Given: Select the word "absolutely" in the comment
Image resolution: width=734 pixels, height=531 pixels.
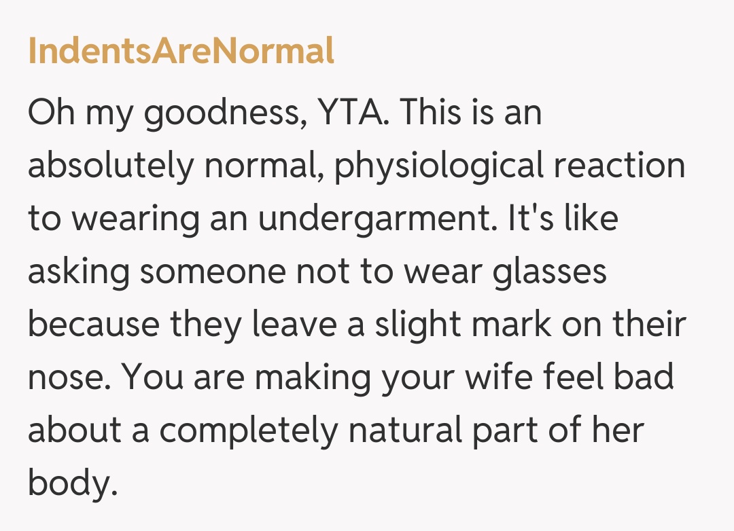Looking at the screenshot, I should [111, 166].
